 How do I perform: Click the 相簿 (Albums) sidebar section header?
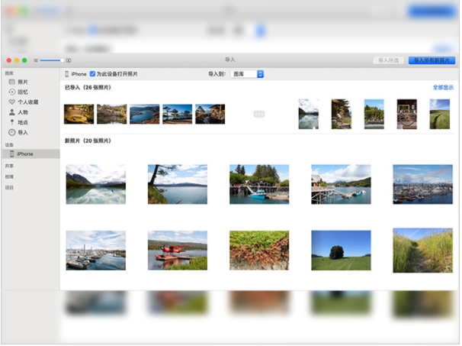pyautogui.click(x=9, y=176)
